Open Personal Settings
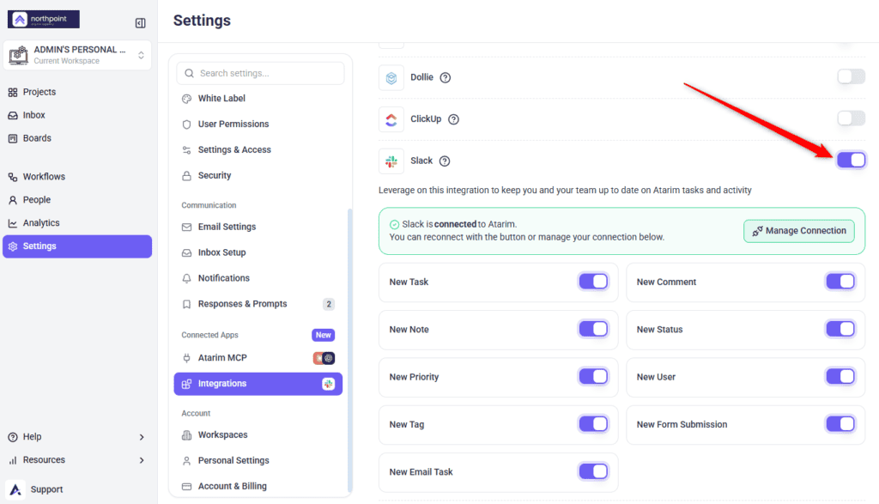879x504 pixels. [258, 460]
